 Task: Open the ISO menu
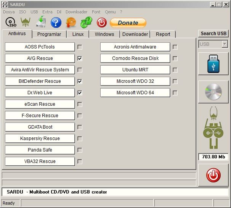point(22,12)
